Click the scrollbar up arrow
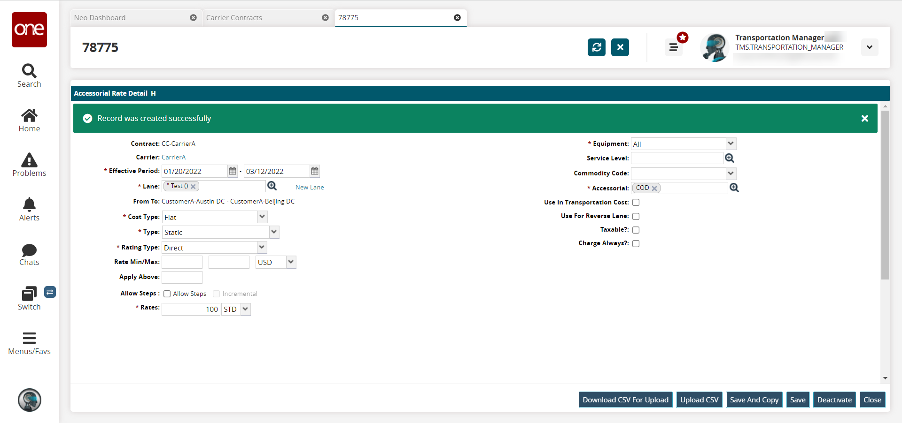The image size is (902, 423). coord(885,107)
